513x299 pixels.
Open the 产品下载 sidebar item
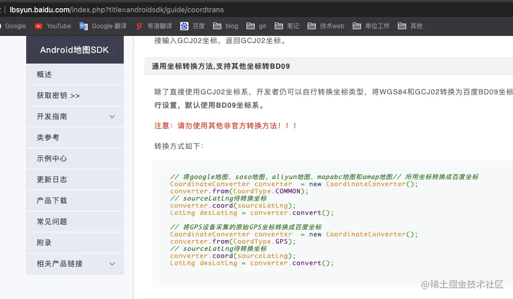(75, 201)
